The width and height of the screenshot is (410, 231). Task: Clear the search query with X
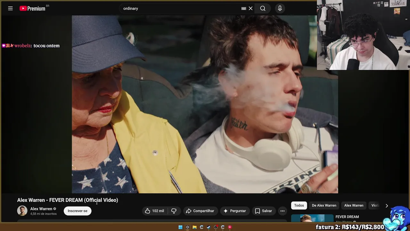[250, 8]
